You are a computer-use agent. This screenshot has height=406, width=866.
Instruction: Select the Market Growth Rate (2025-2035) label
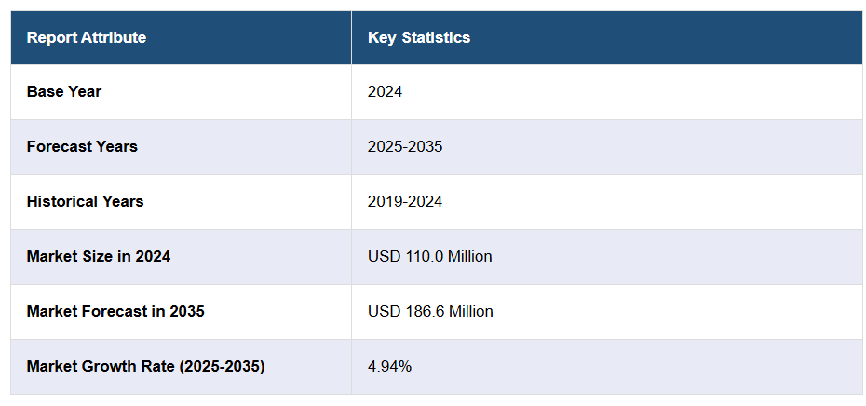point(145,367)
